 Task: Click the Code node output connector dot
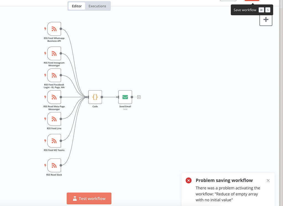pyautogui.click(x=102, y=97)
